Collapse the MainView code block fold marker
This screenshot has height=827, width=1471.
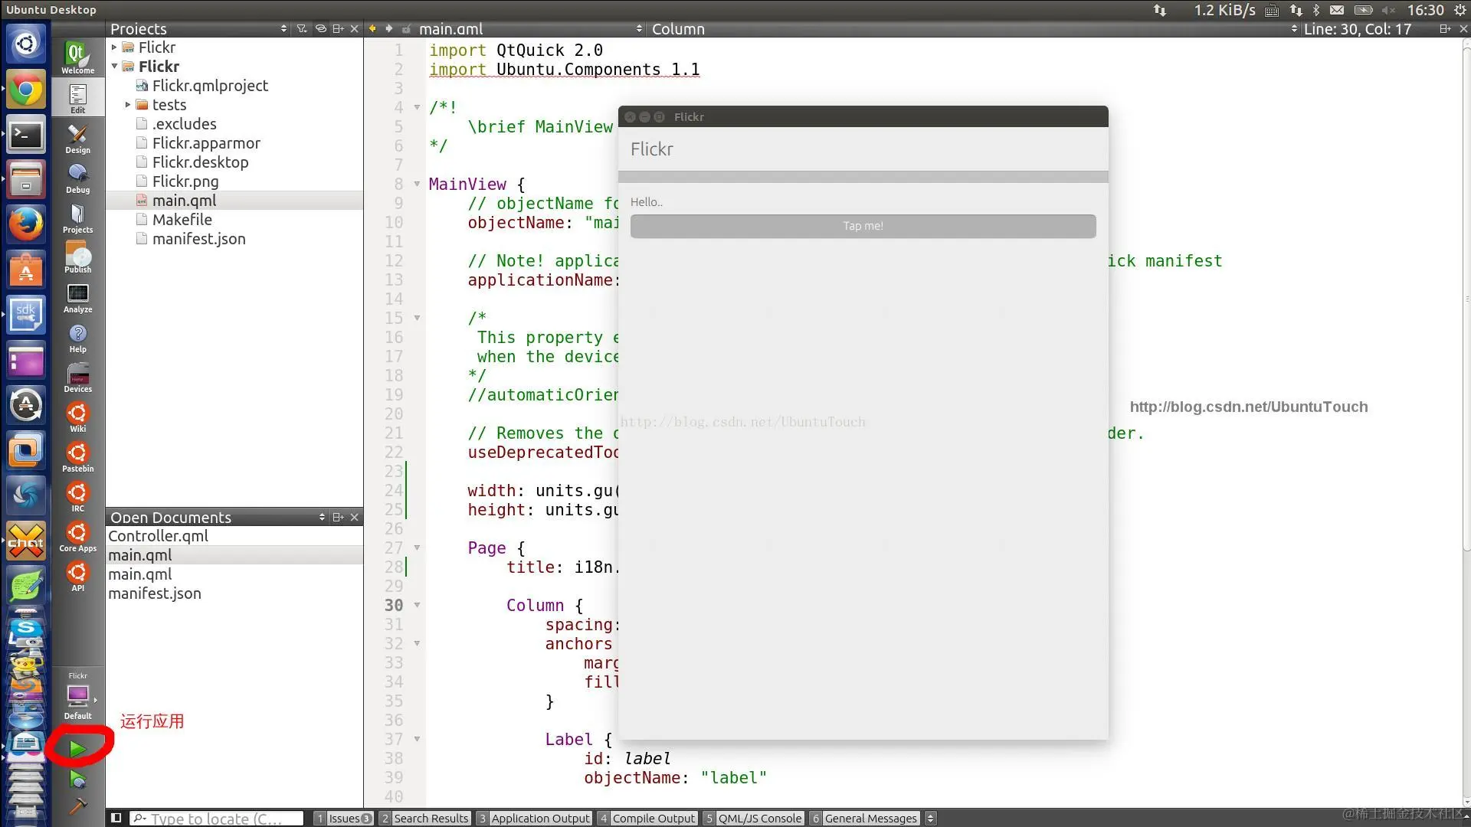pos(417,184)
